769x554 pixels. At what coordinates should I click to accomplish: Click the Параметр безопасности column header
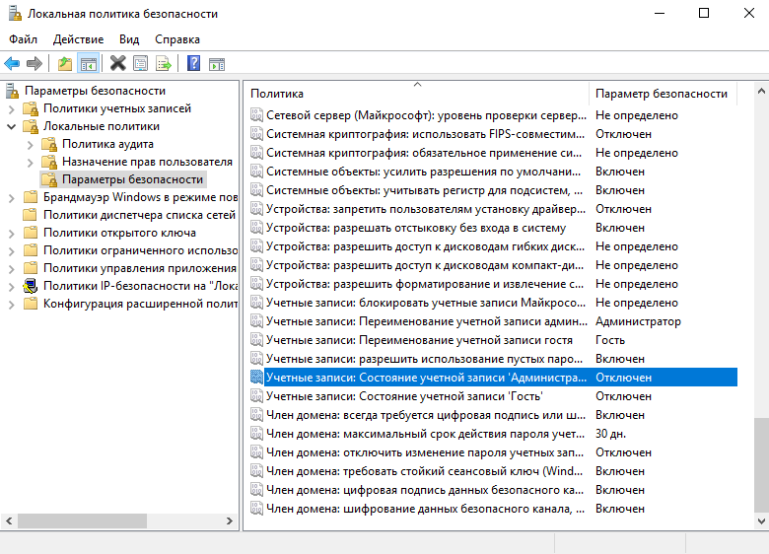pyautogui.click(x=662, y=94)
